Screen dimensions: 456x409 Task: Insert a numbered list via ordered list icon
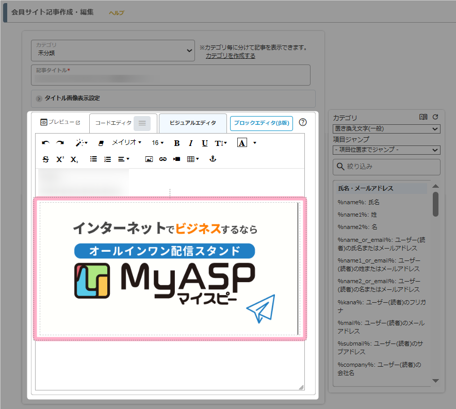tap(107, 159)
